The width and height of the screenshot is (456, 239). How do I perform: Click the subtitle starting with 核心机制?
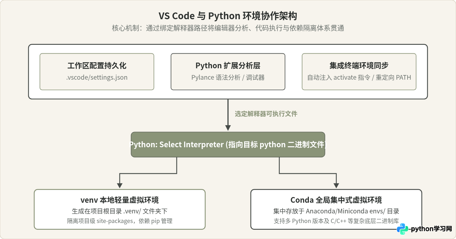(x=228, y=28)
